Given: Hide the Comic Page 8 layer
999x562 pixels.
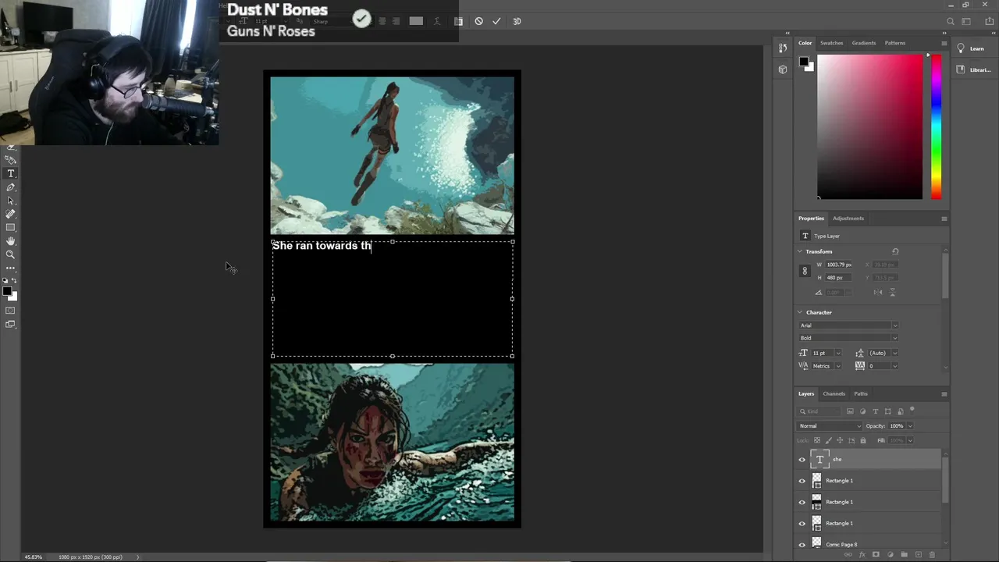Looking at the screenshot, I should pyautogui.click(x=802, y=544).
